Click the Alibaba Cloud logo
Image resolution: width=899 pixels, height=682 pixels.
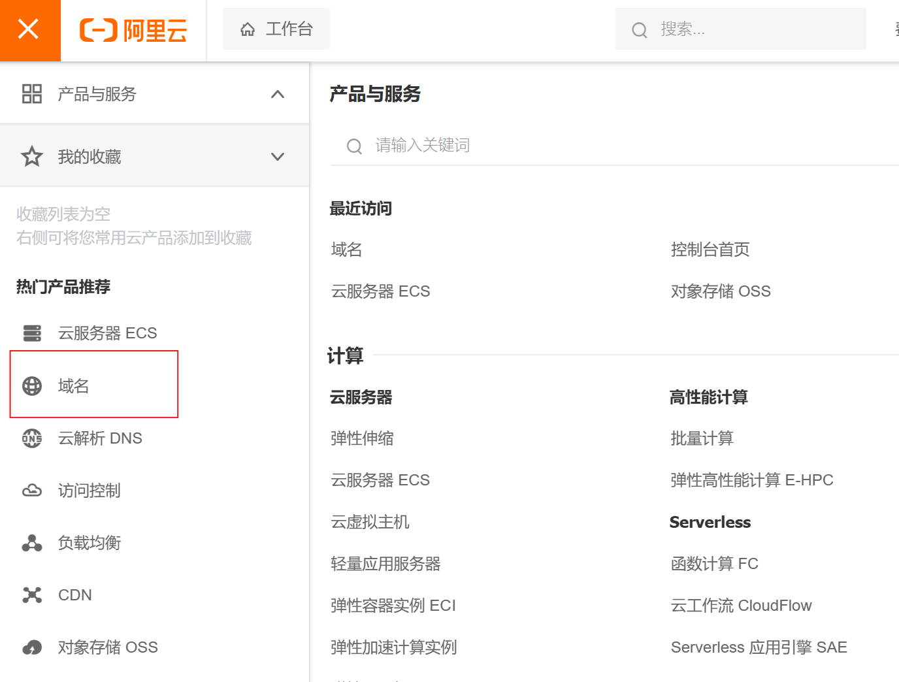pyautogui.click(x=133, y=30)
